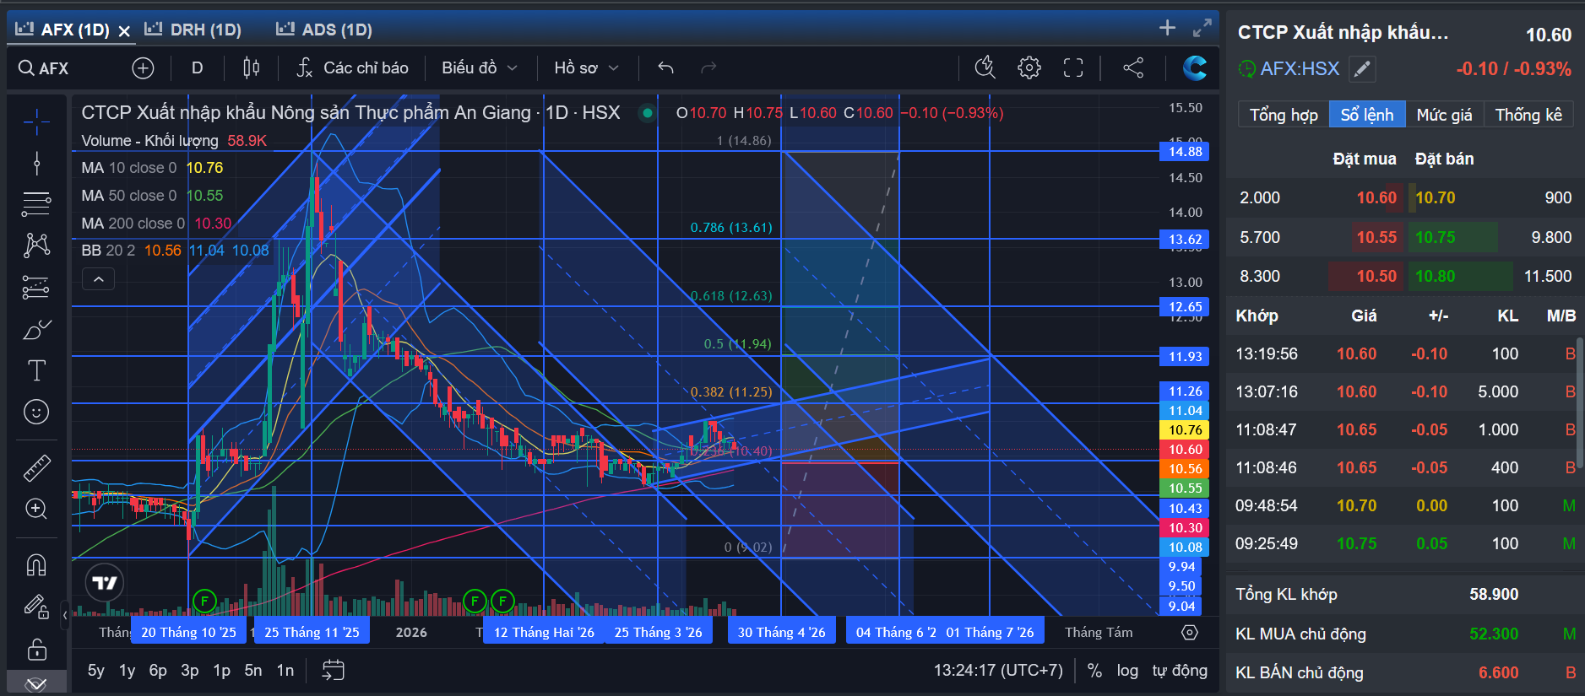Viewport: 1585px width, 696px height.
Task: Toggle lock all drawing tools
Action: pyautogui.click(x=36, y=649)
